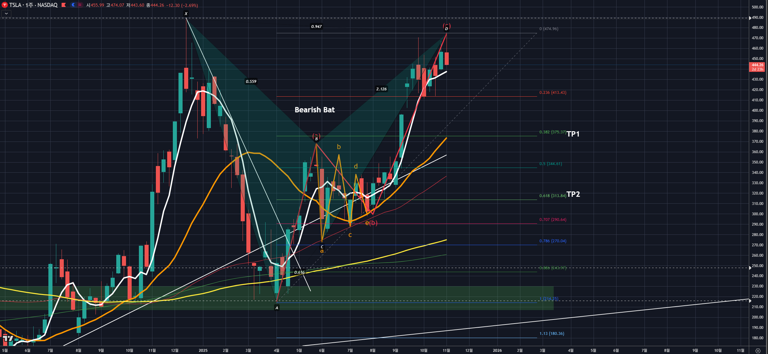
Task: Select the TP2 text annotation
Action: click(x=573, y=194)
